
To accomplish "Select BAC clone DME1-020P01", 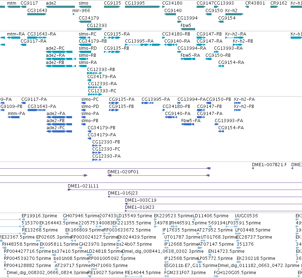I will 159,175.
